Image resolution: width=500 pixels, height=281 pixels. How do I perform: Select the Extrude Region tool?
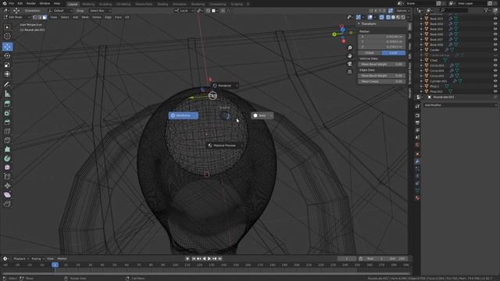click(7, 104)
